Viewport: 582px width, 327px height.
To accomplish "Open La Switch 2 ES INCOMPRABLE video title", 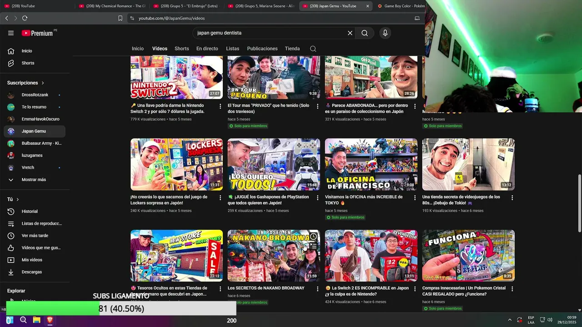I will point(366,291).
